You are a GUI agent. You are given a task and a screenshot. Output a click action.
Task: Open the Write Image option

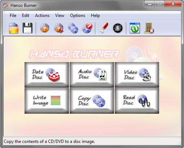47,101
